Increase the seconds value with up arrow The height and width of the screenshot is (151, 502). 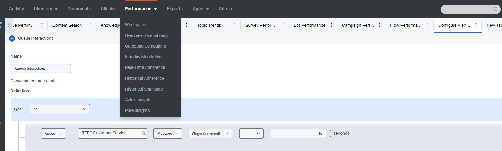(330, 131)
